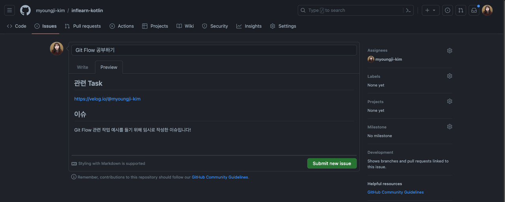Click the info icon beside Remember notice

[x=74, y=177]
